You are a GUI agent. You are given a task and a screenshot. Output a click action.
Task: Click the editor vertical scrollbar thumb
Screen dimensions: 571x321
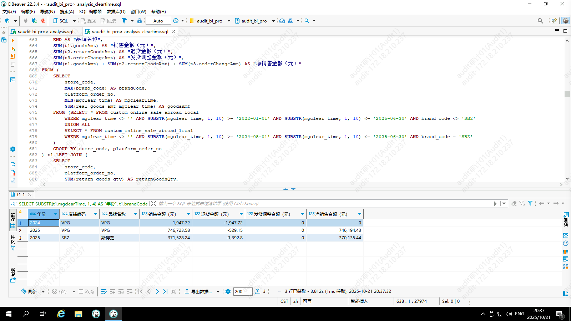tap(567, 94)
